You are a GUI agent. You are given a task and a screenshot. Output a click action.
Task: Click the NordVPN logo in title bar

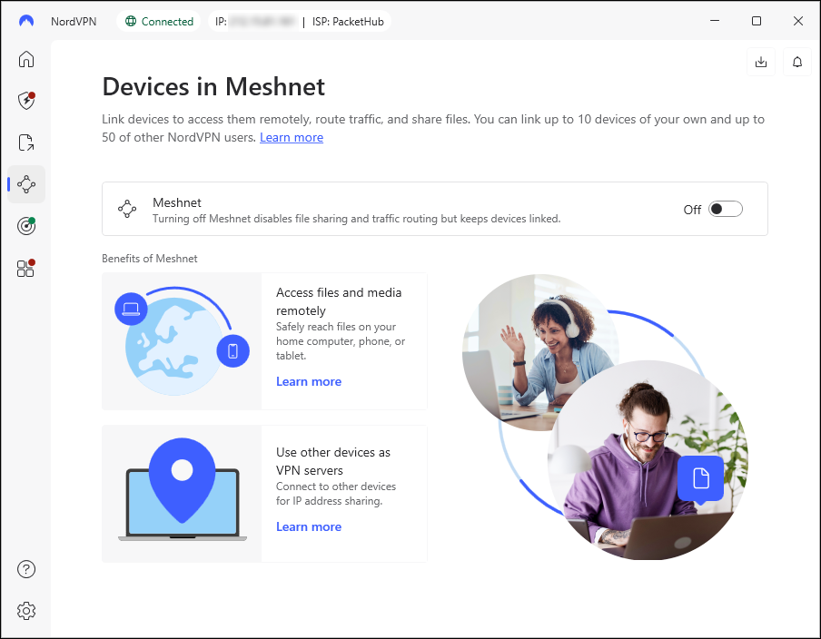click(26, 21)
